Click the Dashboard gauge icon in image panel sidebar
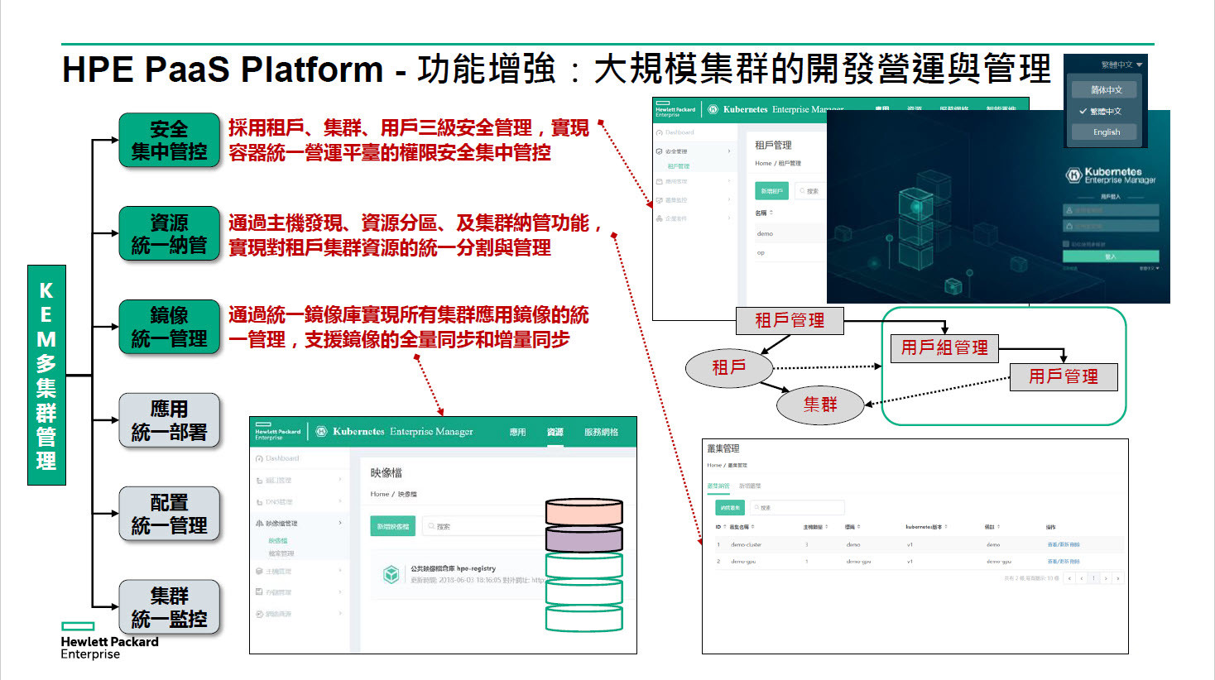 coord(259,458)
